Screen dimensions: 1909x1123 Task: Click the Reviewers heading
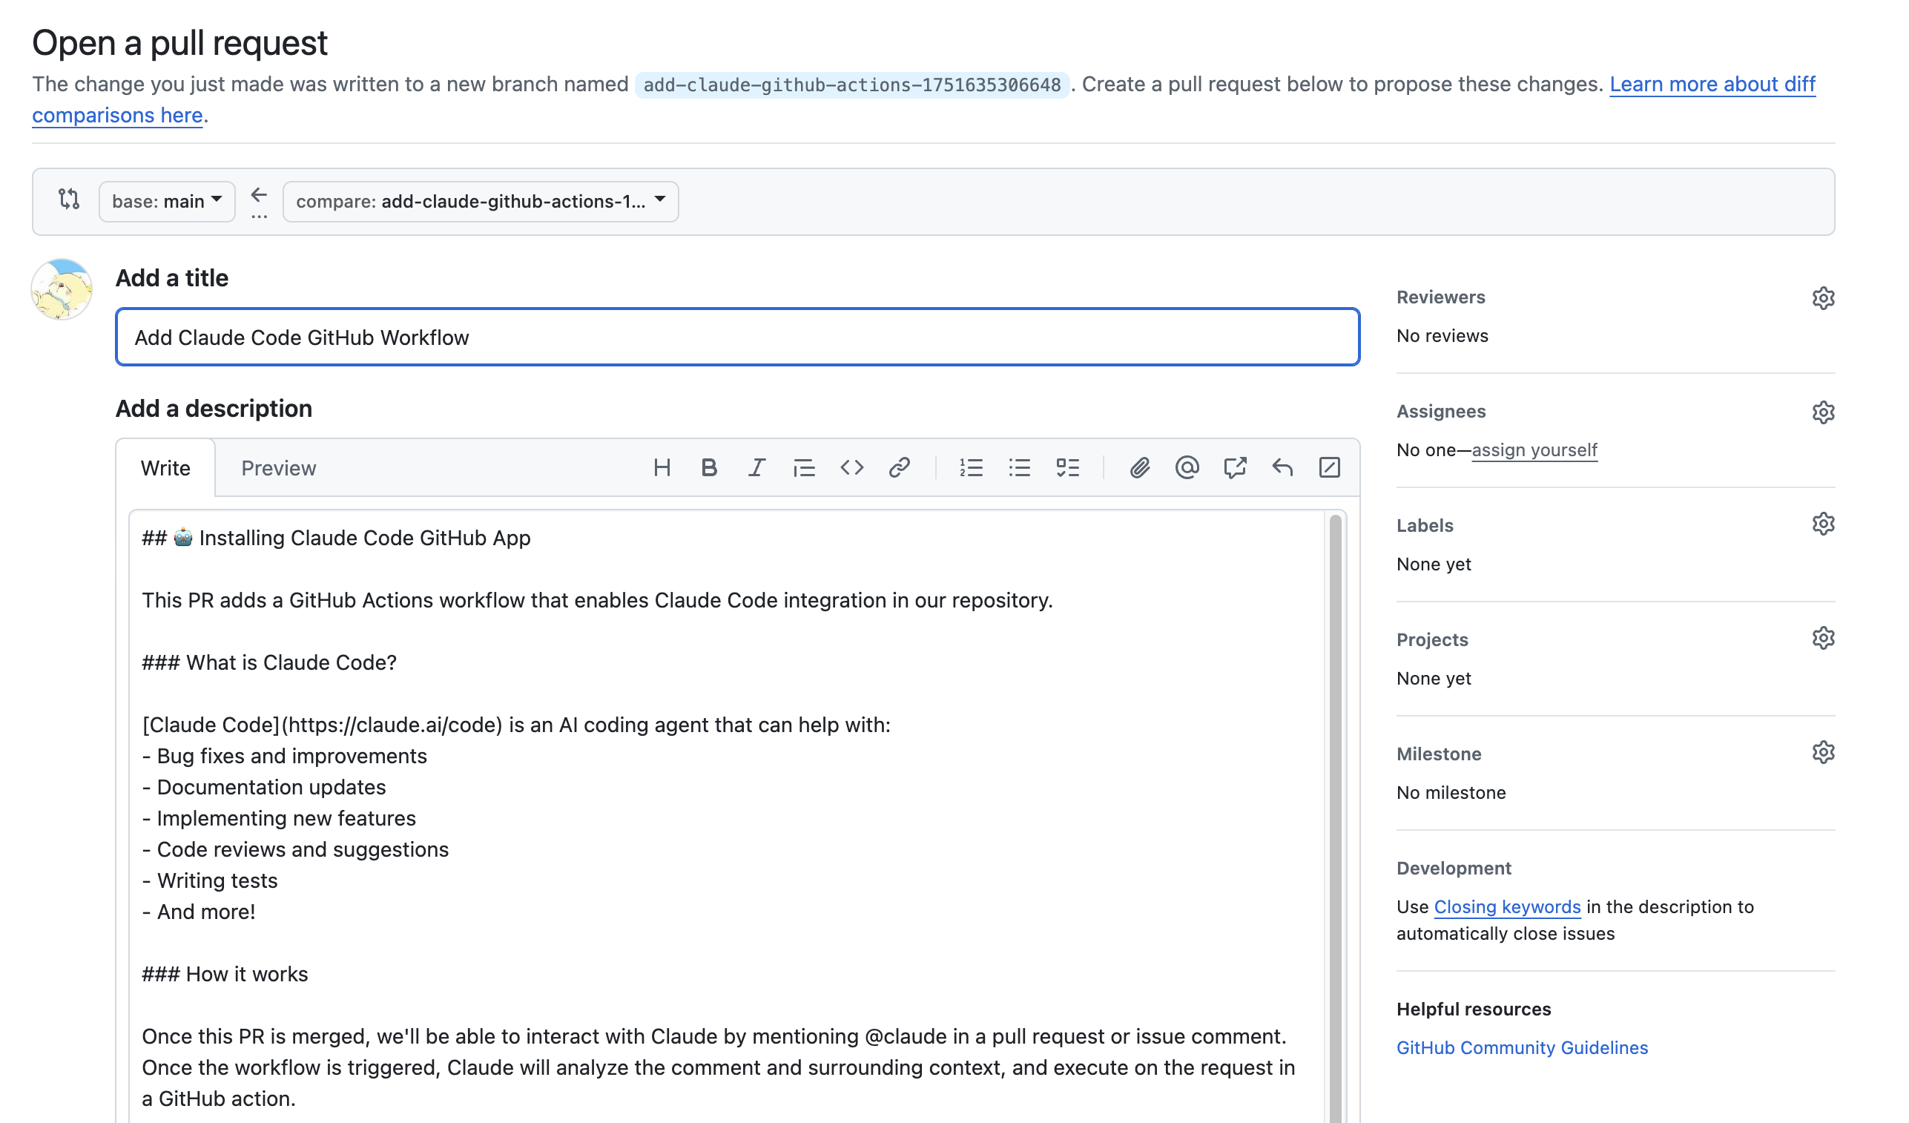[1440, 297]
